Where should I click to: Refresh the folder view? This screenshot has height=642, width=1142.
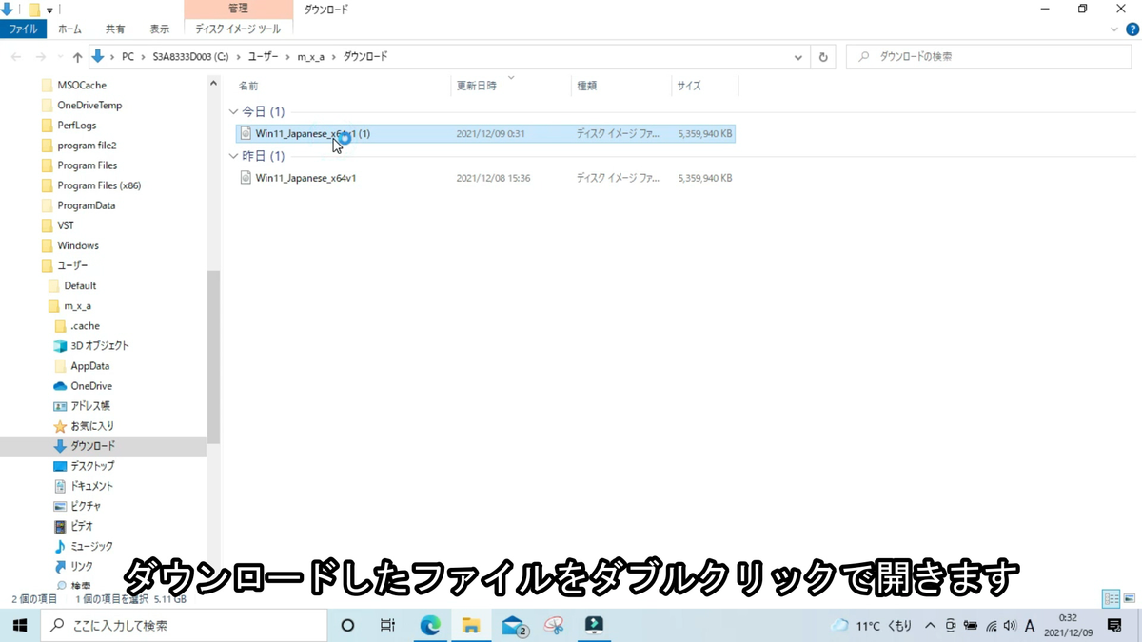click(x=823, y=57)
